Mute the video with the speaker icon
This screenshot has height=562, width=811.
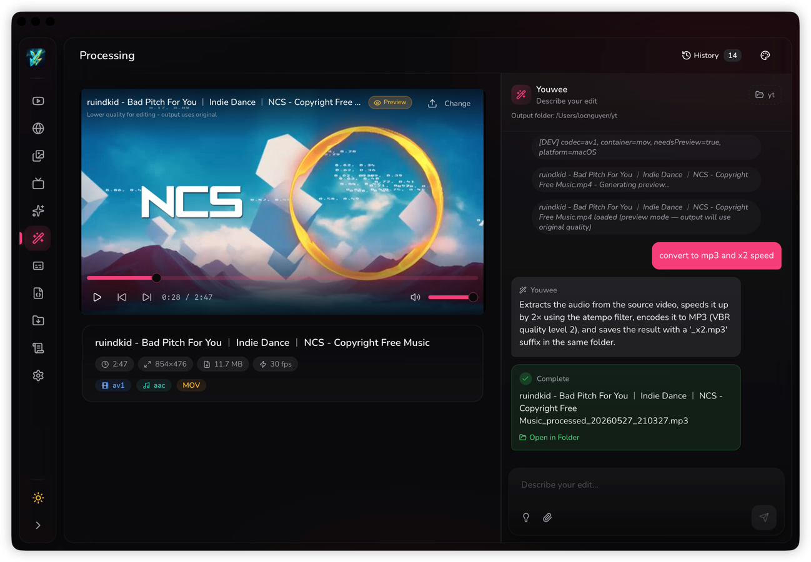pyautogui.click(x=415, y=297)
